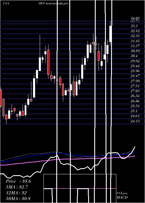145x203 pixels.
Task: Click the 24.61 price axis label
Action: pos(135,116)
